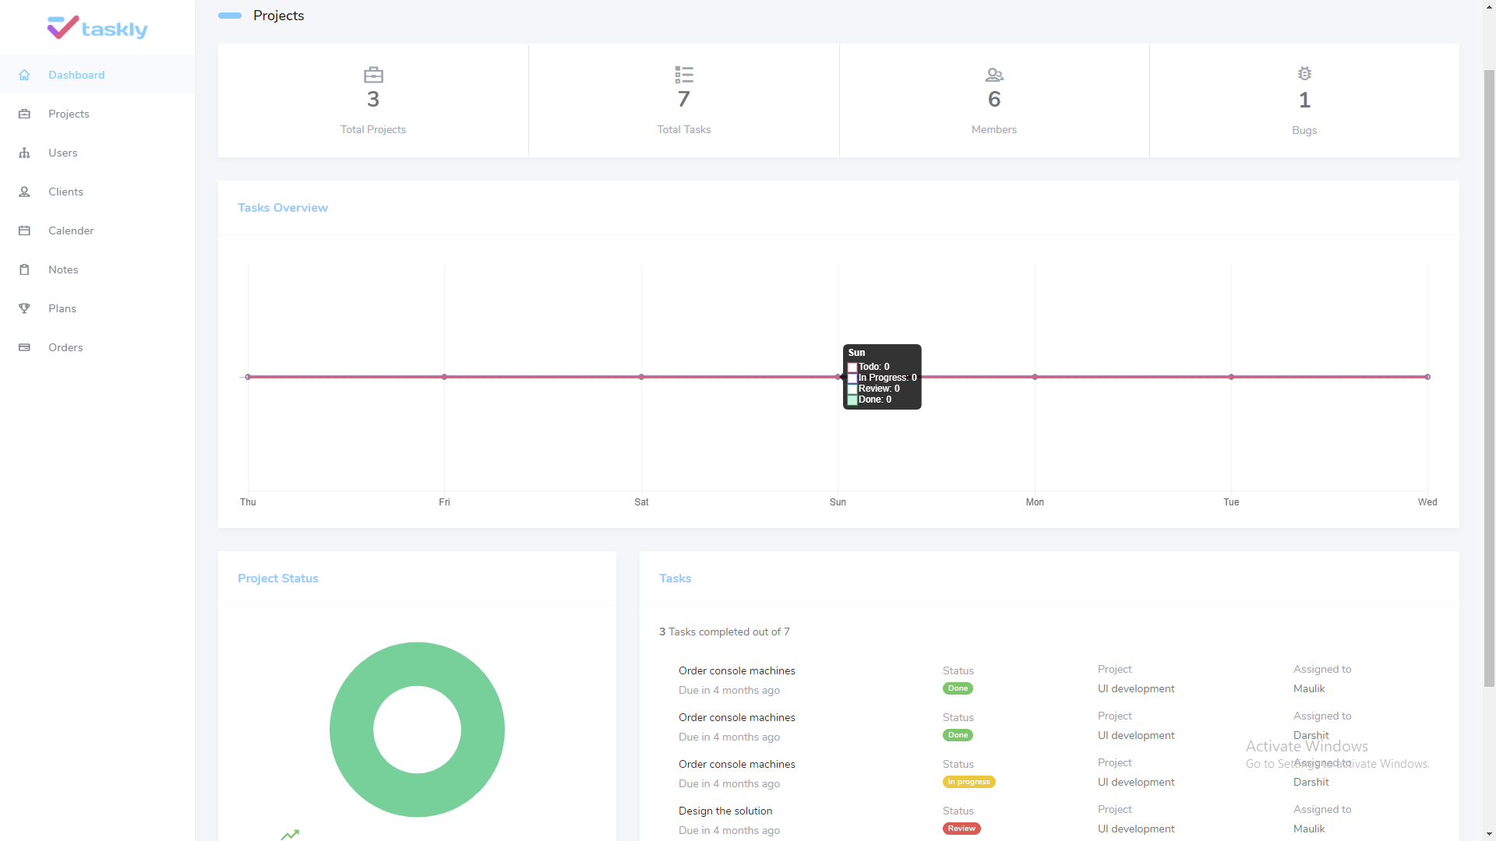Screen dimensions: 1496x841
Task: Open Orders via the credit card icon
Action: [24, 347]
